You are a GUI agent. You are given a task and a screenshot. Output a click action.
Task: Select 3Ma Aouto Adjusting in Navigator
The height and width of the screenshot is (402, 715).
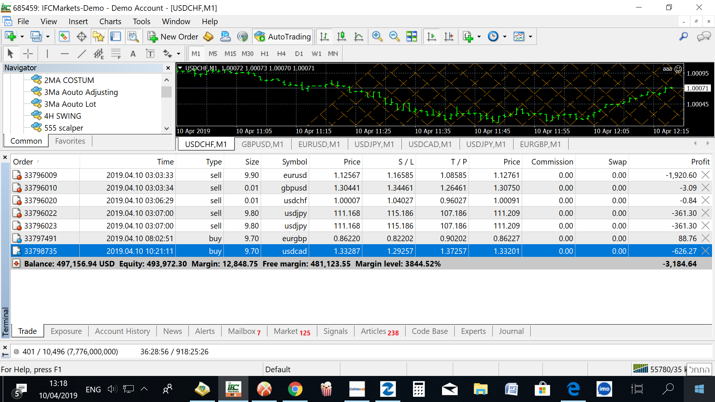click(x=81, y=92)
